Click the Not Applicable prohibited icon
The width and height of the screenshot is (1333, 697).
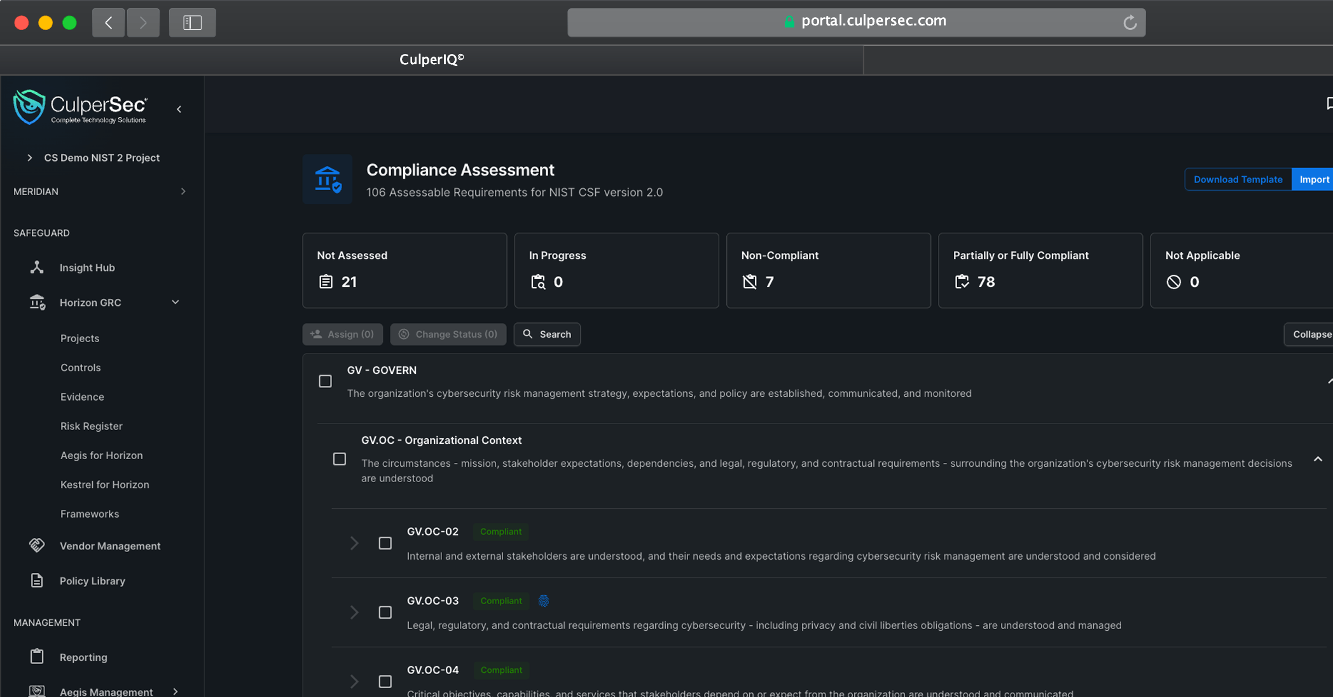click(x=1174, y=282)
